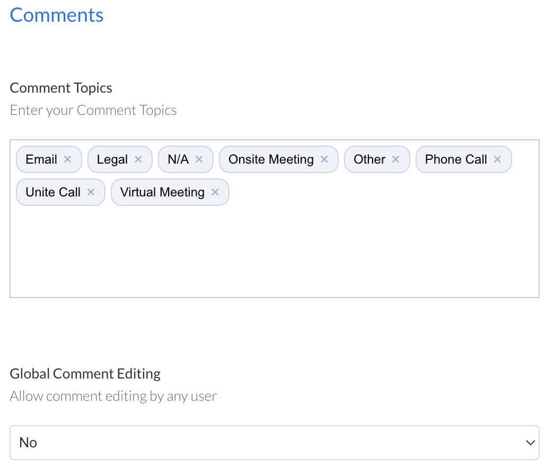Remove the Phone Call topic tag
Screen dimensions: 546x468
point(497,159)
